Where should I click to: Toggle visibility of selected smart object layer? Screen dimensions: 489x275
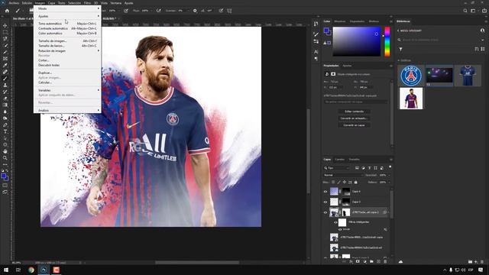pos(325,212)
